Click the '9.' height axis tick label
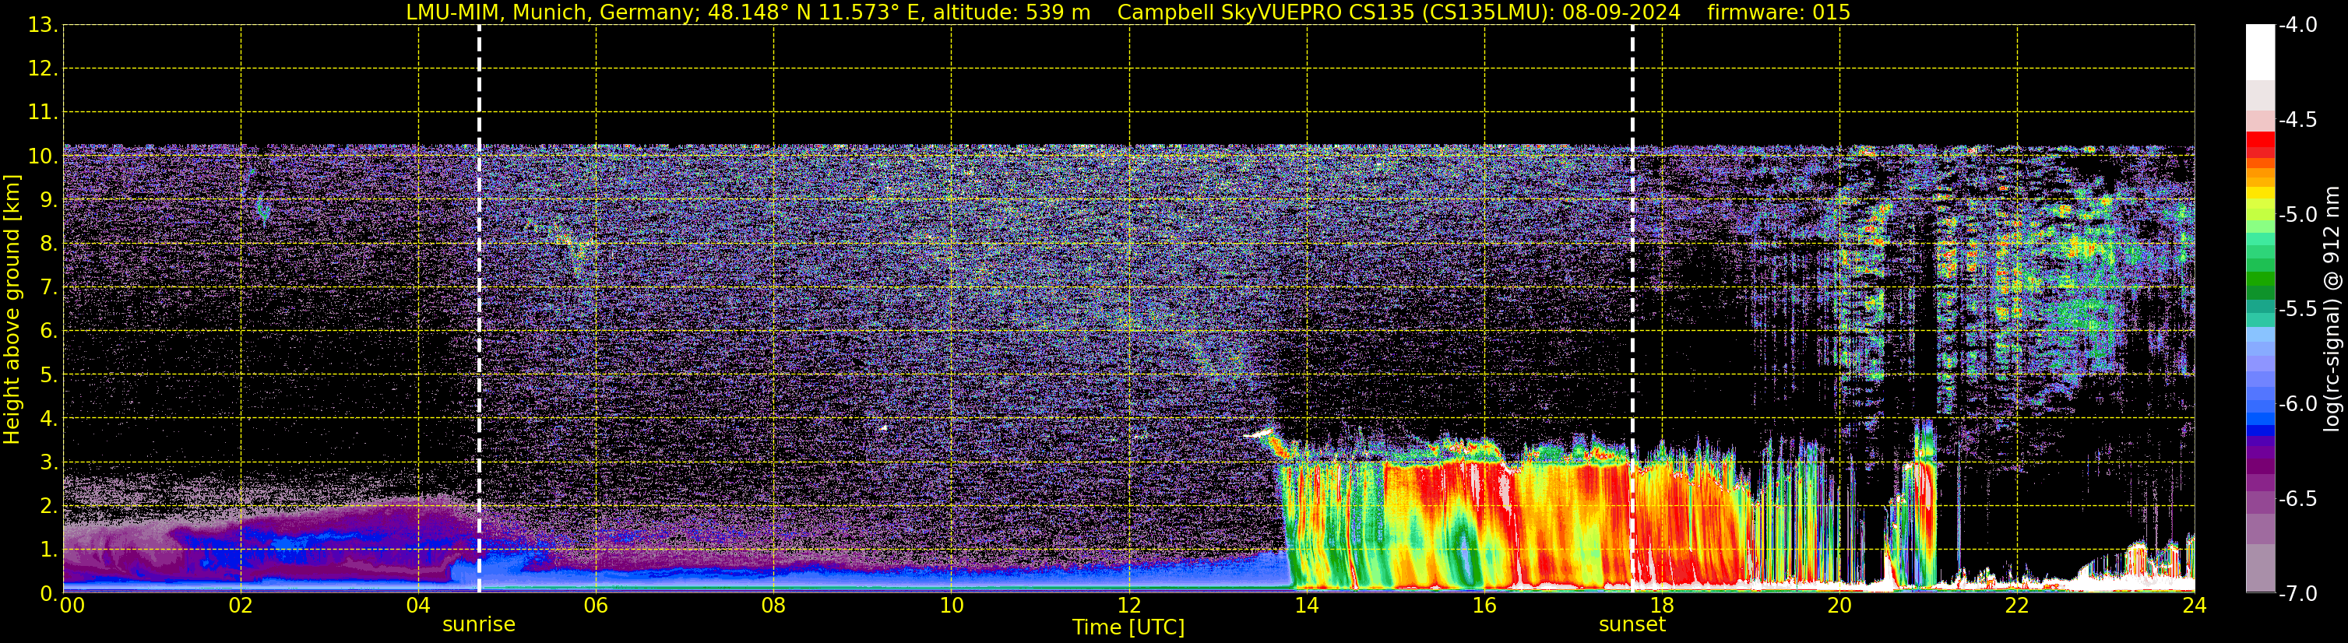The height and width of the screenshot is (643, 2348). [49, 199]
